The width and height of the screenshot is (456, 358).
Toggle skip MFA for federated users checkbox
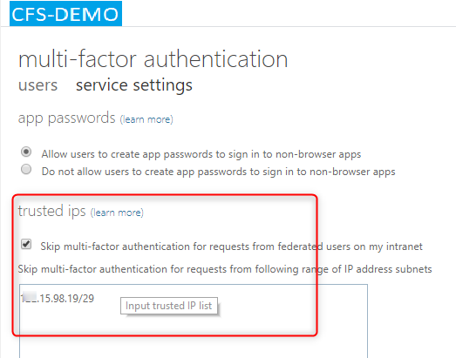(26, 244)
